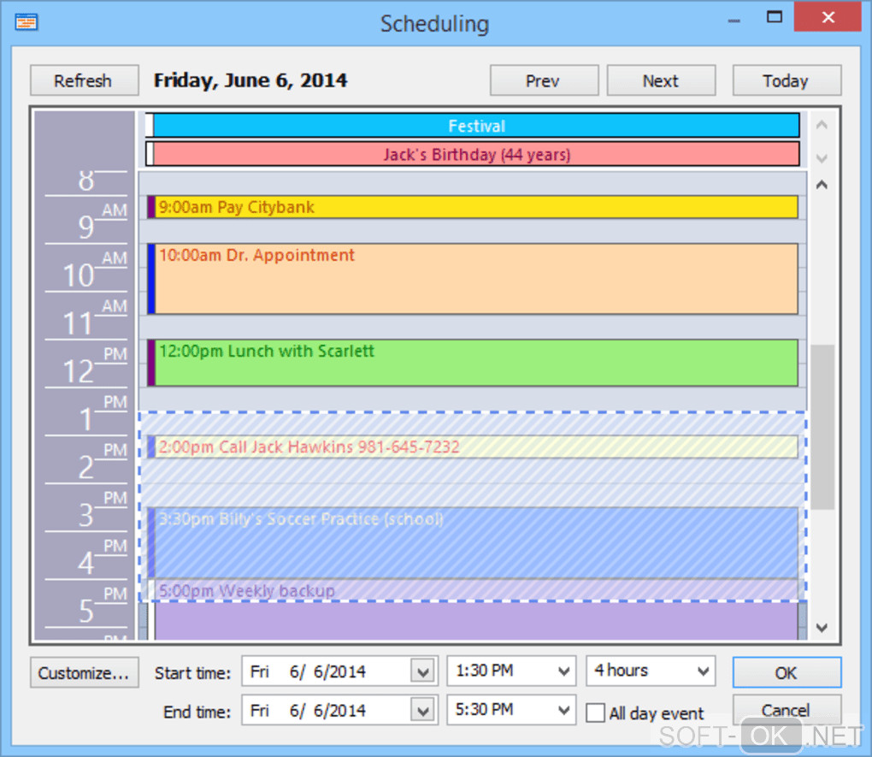Go to next day with Next

click(x=661, y=80)
